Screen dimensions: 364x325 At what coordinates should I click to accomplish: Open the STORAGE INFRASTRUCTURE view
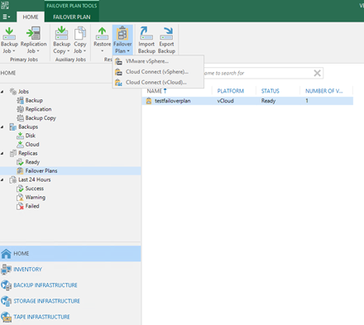[70, 301]
